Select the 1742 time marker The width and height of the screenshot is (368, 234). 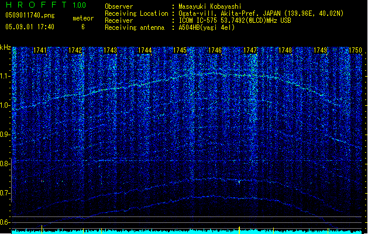point(75,51)
